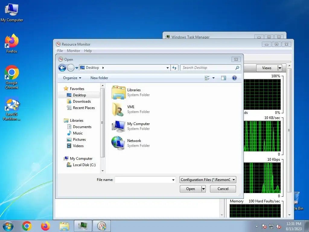Image resolution: width=309 pixels, height=232 pixels.
Task: Open the Help menu in Resource Monitor
Action: (x=88, y=51)
